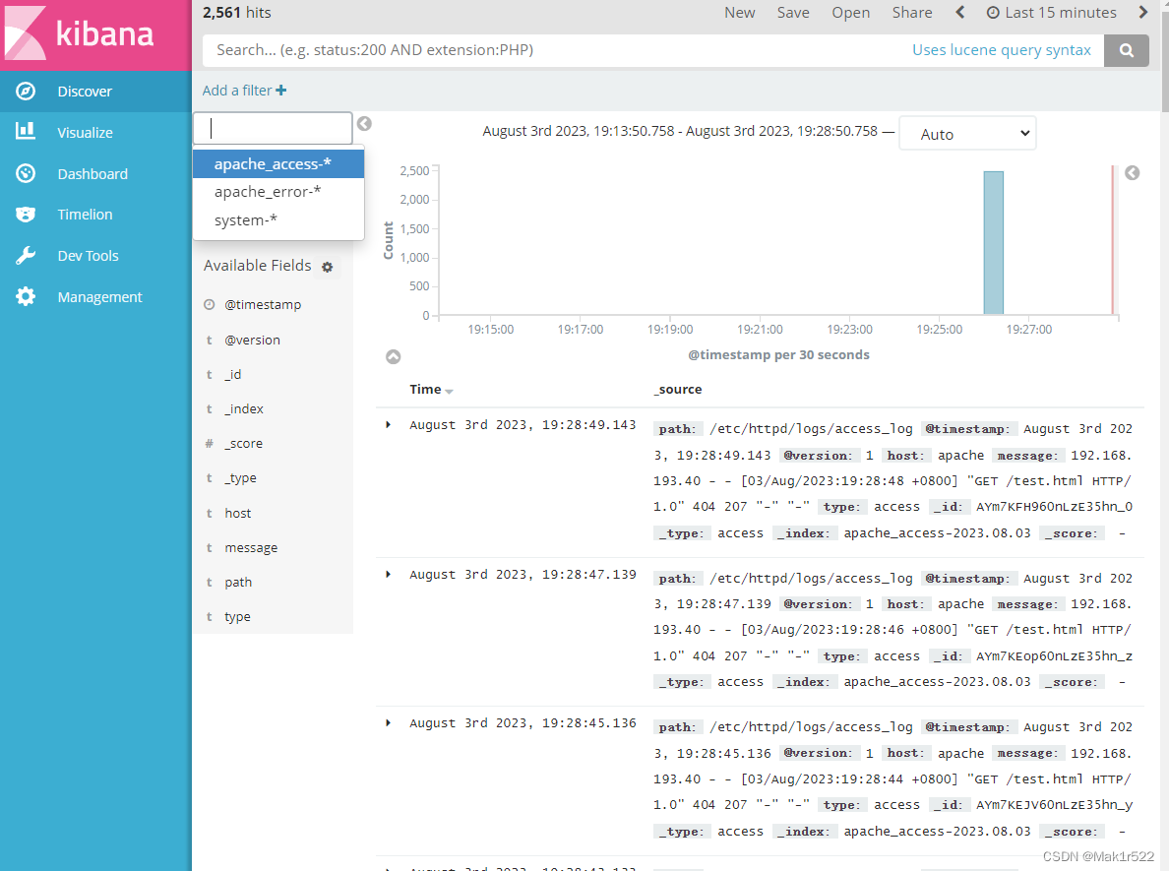Open the Dev Tools wrench icon
1169x871 pixels.
[x=26, y=256]
